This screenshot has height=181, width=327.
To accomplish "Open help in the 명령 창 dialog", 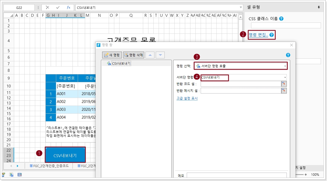I will [288, 55].
